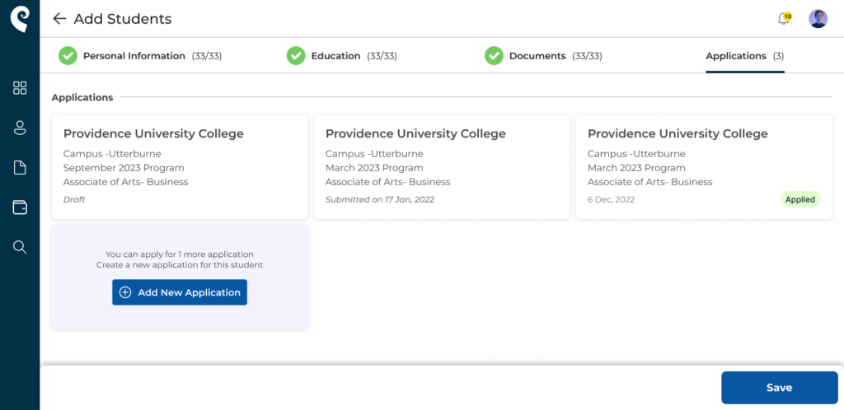Viewport: 844px width, 410px height.
Task: Click the Documents green checkmark
Action: [494, 55]
